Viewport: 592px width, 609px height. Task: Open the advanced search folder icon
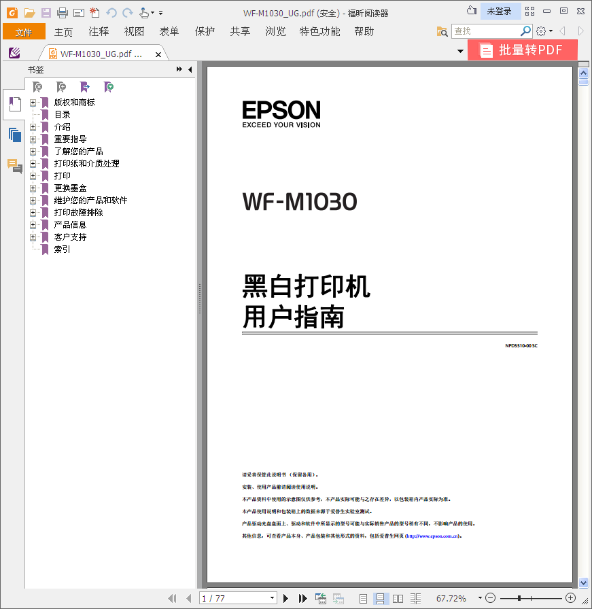[442, 31]
